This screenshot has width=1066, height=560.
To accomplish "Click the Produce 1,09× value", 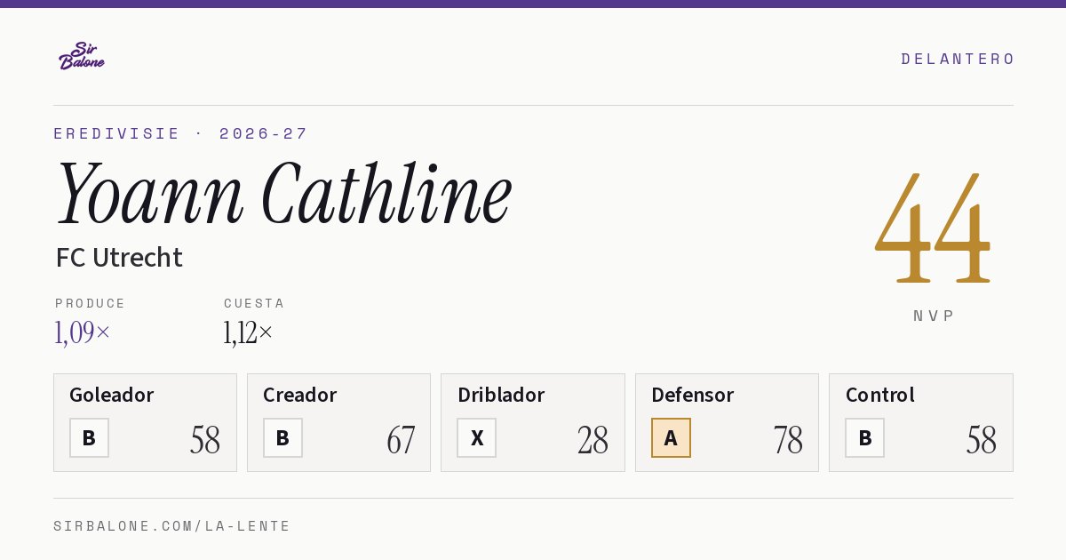I will point(83,332).
